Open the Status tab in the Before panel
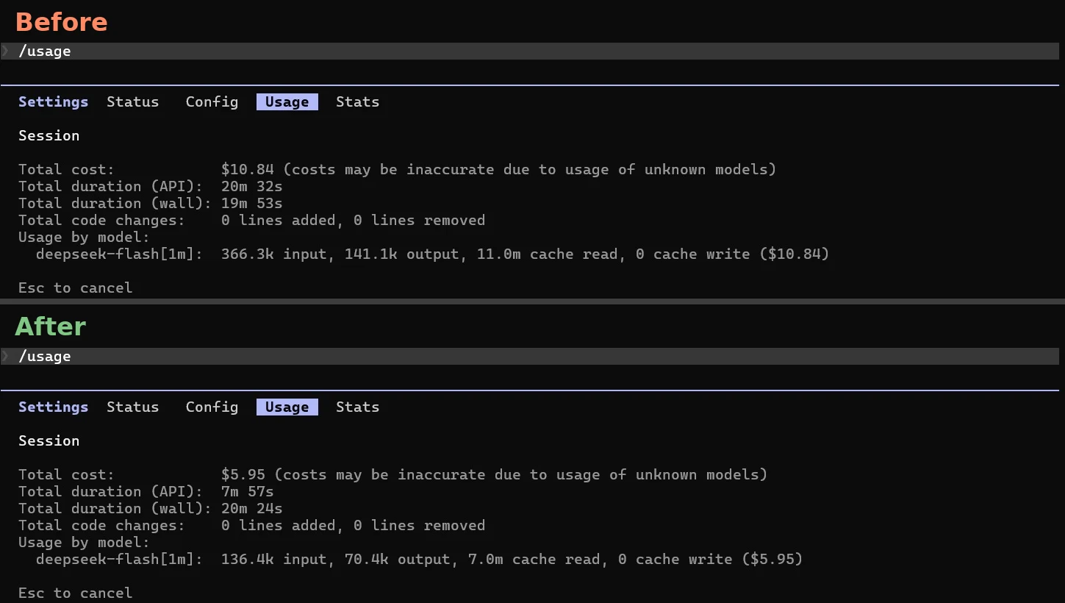 pos(132,102)
